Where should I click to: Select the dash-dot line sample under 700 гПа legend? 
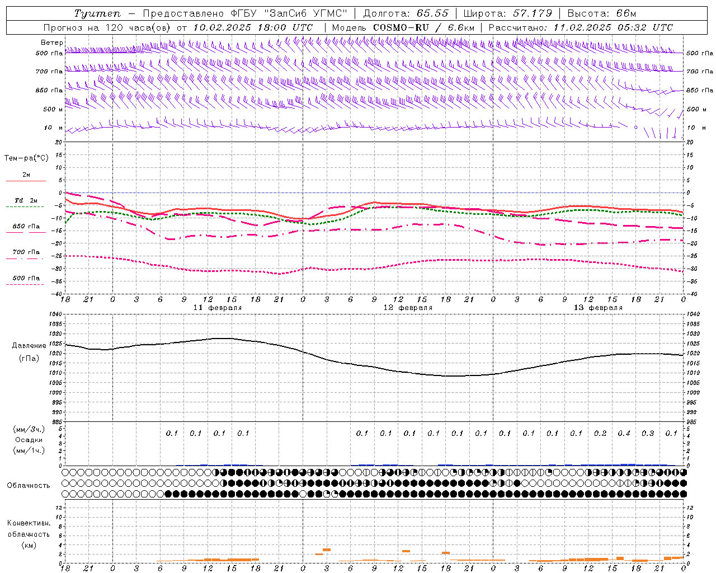[25, 259]
